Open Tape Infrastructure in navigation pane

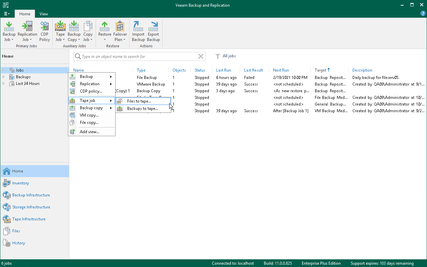[x=29, y=219]
